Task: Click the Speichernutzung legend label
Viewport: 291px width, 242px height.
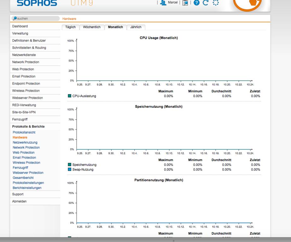Action: pos(84,165)
